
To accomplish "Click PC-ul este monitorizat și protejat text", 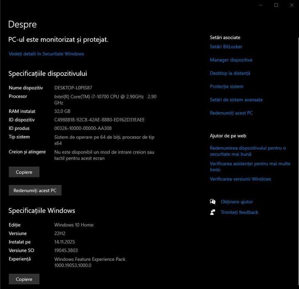I will tap(58, 40).
